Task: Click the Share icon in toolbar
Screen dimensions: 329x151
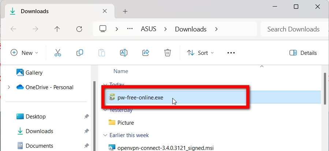Action: click(x=146, y=53)
